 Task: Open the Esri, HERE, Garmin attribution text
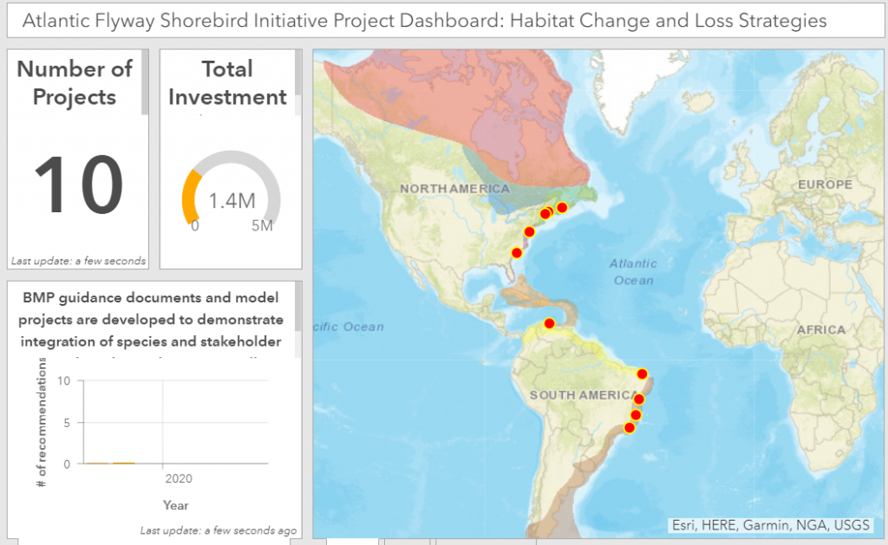(770, 525)
